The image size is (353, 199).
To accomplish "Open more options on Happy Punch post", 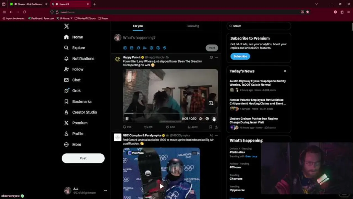I will [216, 57].
